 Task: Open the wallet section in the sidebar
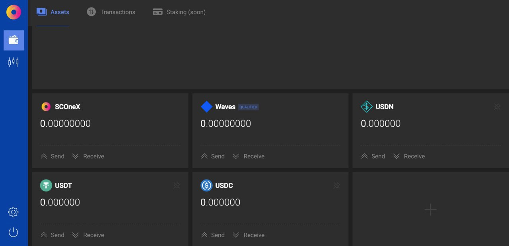14,40
